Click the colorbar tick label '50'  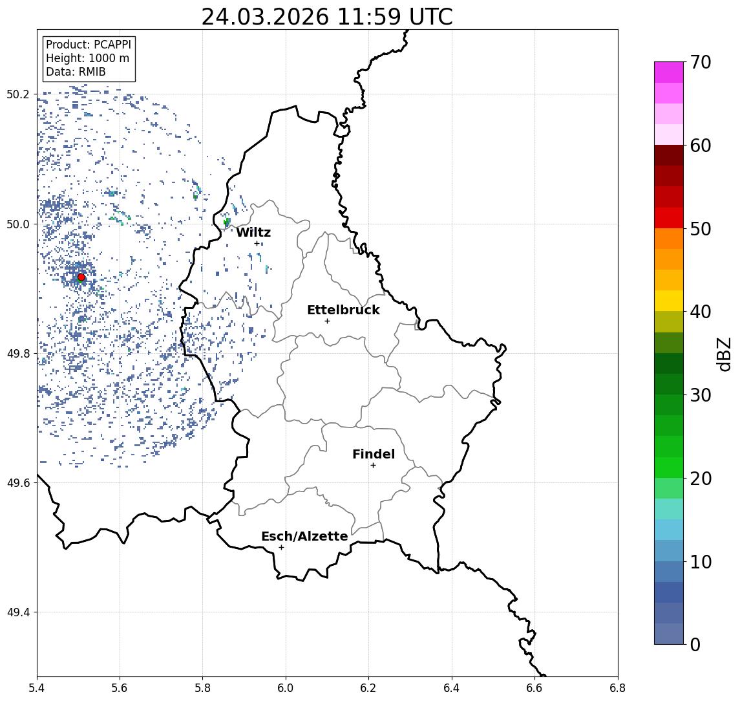point(701,229)
